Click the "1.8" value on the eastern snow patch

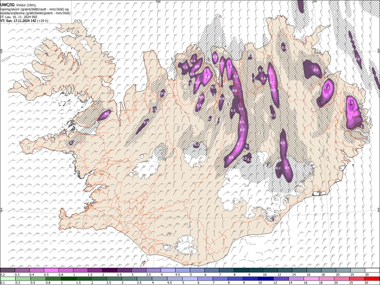coord(350,102)
